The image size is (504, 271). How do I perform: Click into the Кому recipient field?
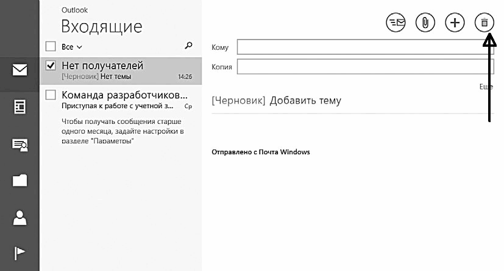(x=365, y=47)
